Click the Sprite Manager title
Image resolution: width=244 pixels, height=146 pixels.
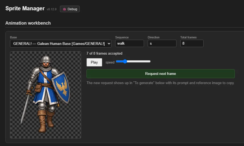click(x=25, y=8)
